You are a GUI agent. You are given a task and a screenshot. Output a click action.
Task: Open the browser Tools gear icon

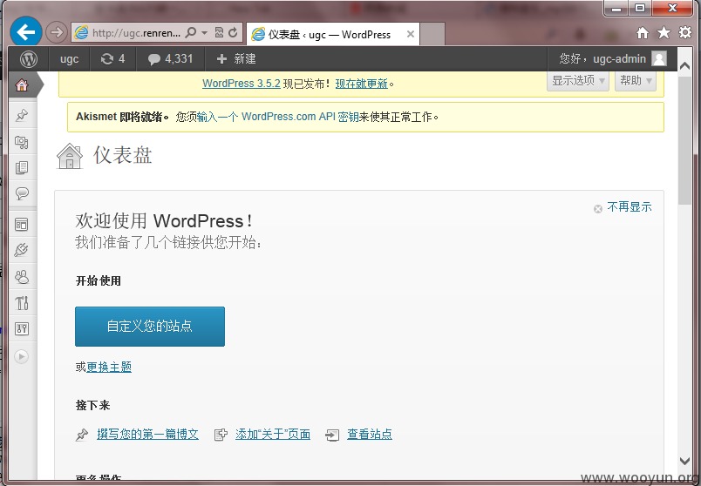point(685,32)
